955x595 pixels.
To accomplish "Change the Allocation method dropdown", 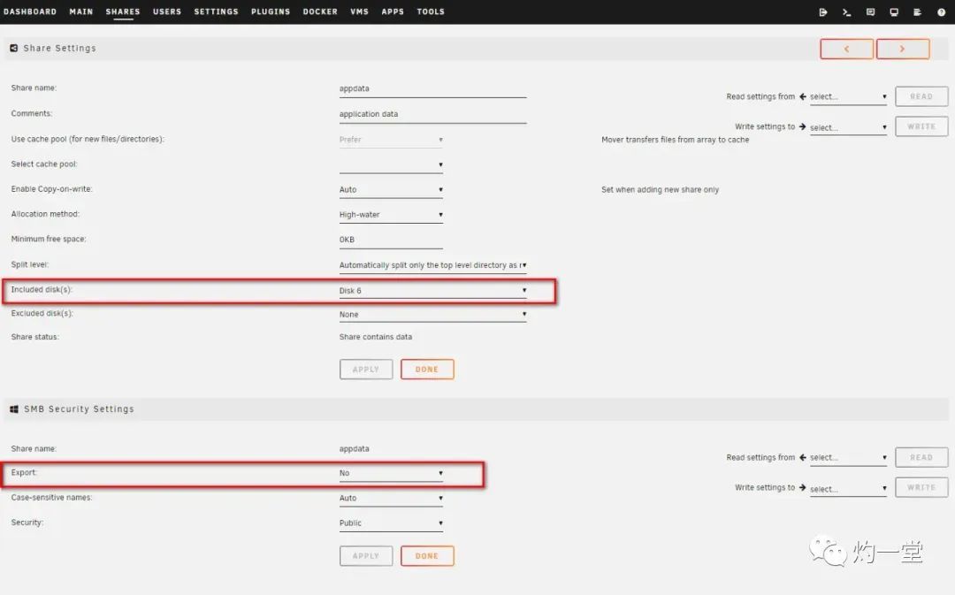I will tap(391, 215).
